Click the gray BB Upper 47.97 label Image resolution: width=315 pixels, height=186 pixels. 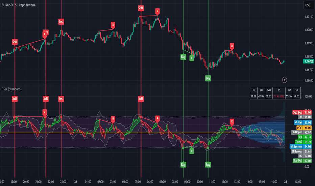301,132
